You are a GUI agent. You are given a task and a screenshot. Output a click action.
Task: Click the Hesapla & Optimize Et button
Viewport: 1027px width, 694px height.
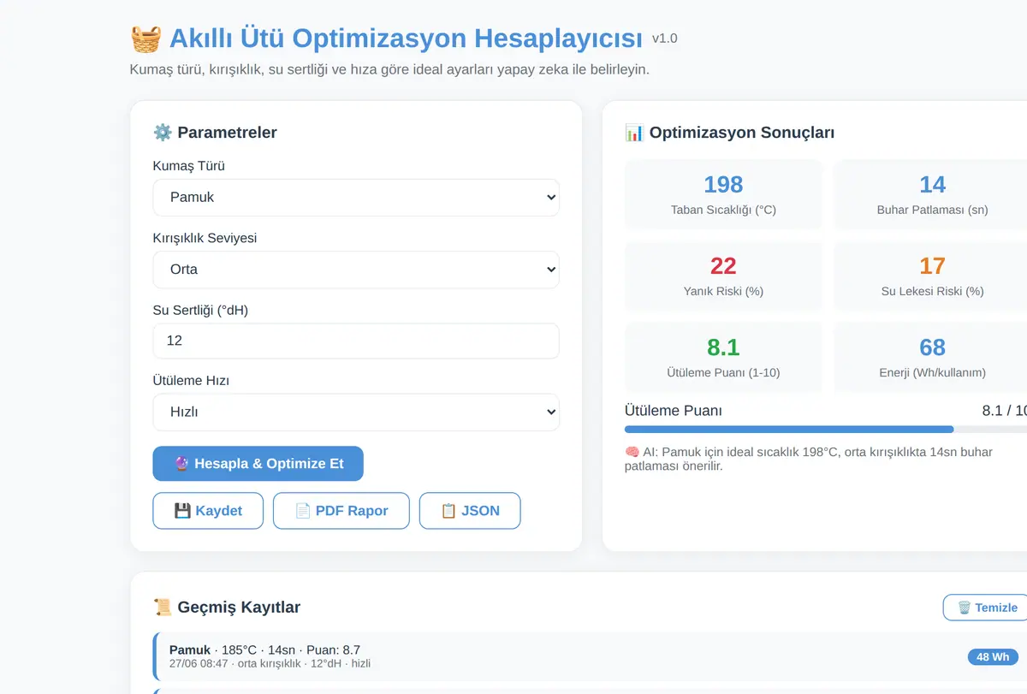click(258, 464)
